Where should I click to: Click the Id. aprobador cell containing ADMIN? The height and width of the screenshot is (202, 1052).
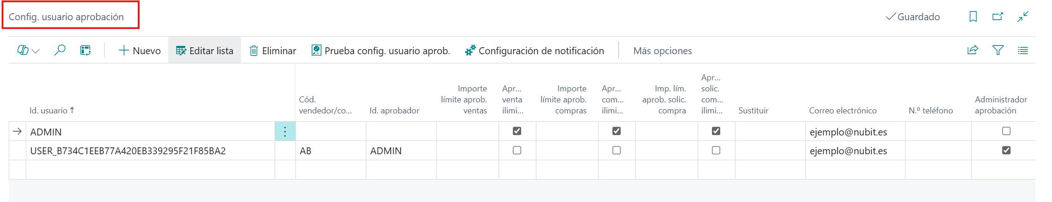[386, 151]
